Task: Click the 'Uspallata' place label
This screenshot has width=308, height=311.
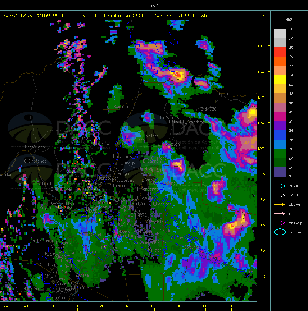Action: tap(35, 147)
